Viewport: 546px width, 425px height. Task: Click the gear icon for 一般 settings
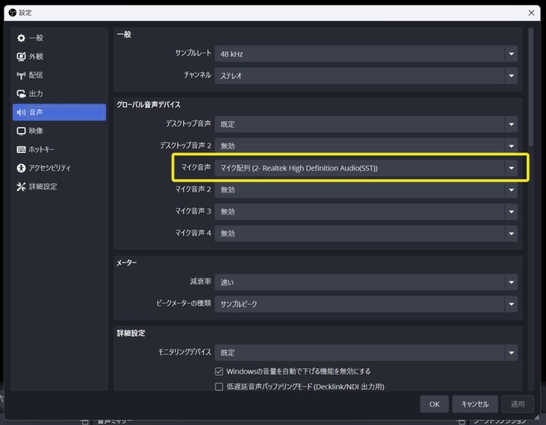(21, 38)
